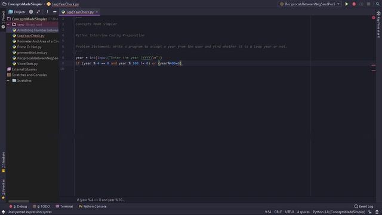Open the Project panel options (three dots)
Image resolution: width=382 pixels, height=215 pixels.
pos(47,12)
